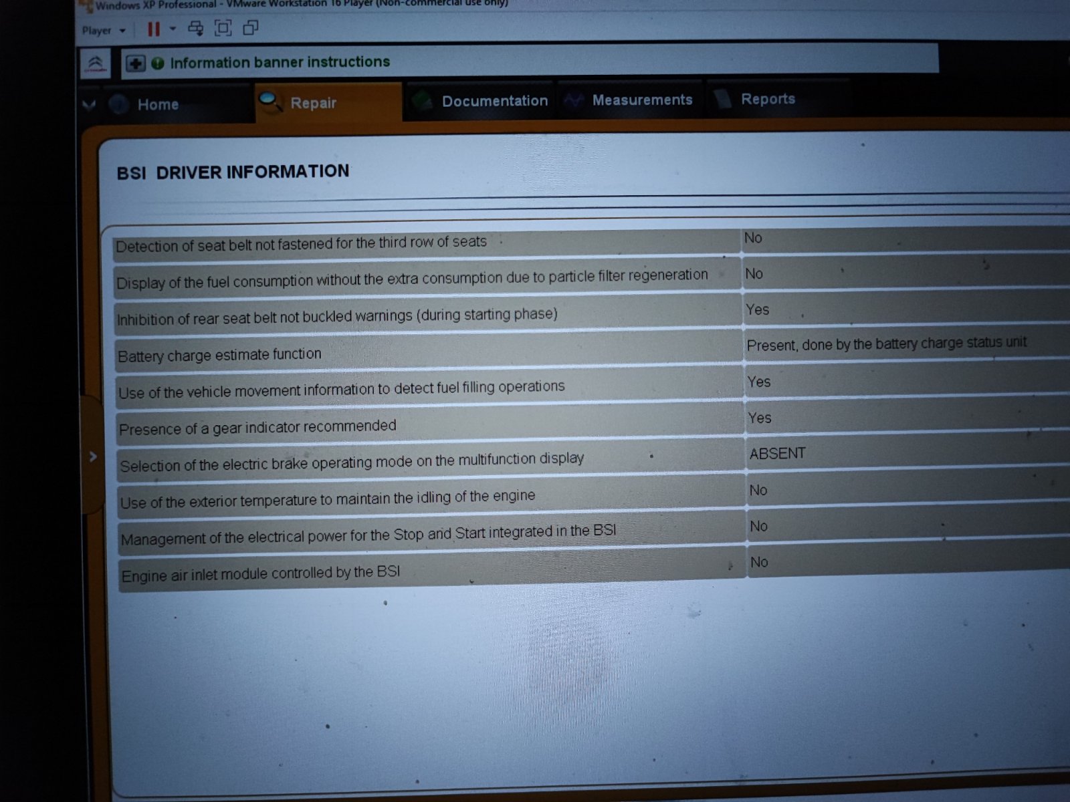Screen dimensions: 1070x802
Task: Click the 'No' value for third row seat belt
Action: [753, 238]
